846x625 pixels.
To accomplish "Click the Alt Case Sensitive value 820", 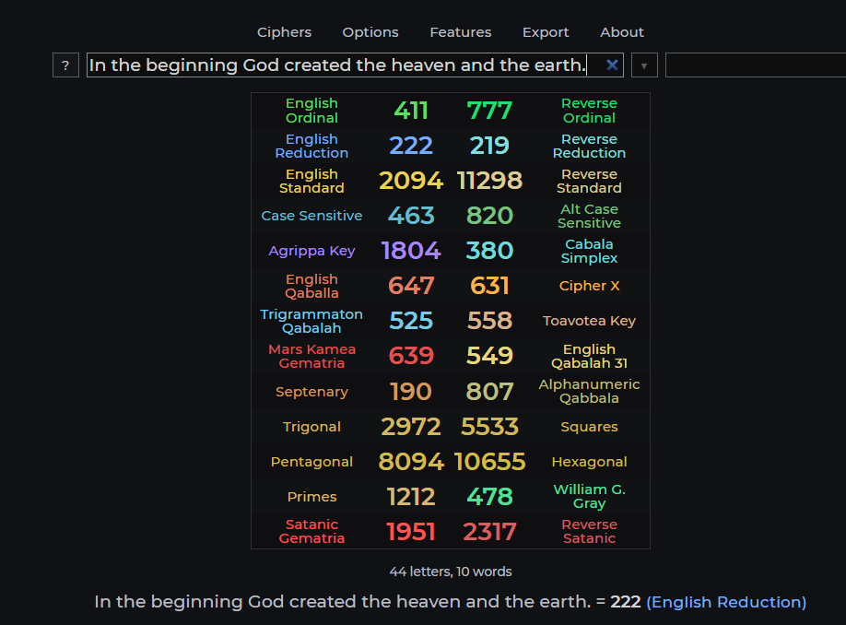I will click(x=489, y=216).
